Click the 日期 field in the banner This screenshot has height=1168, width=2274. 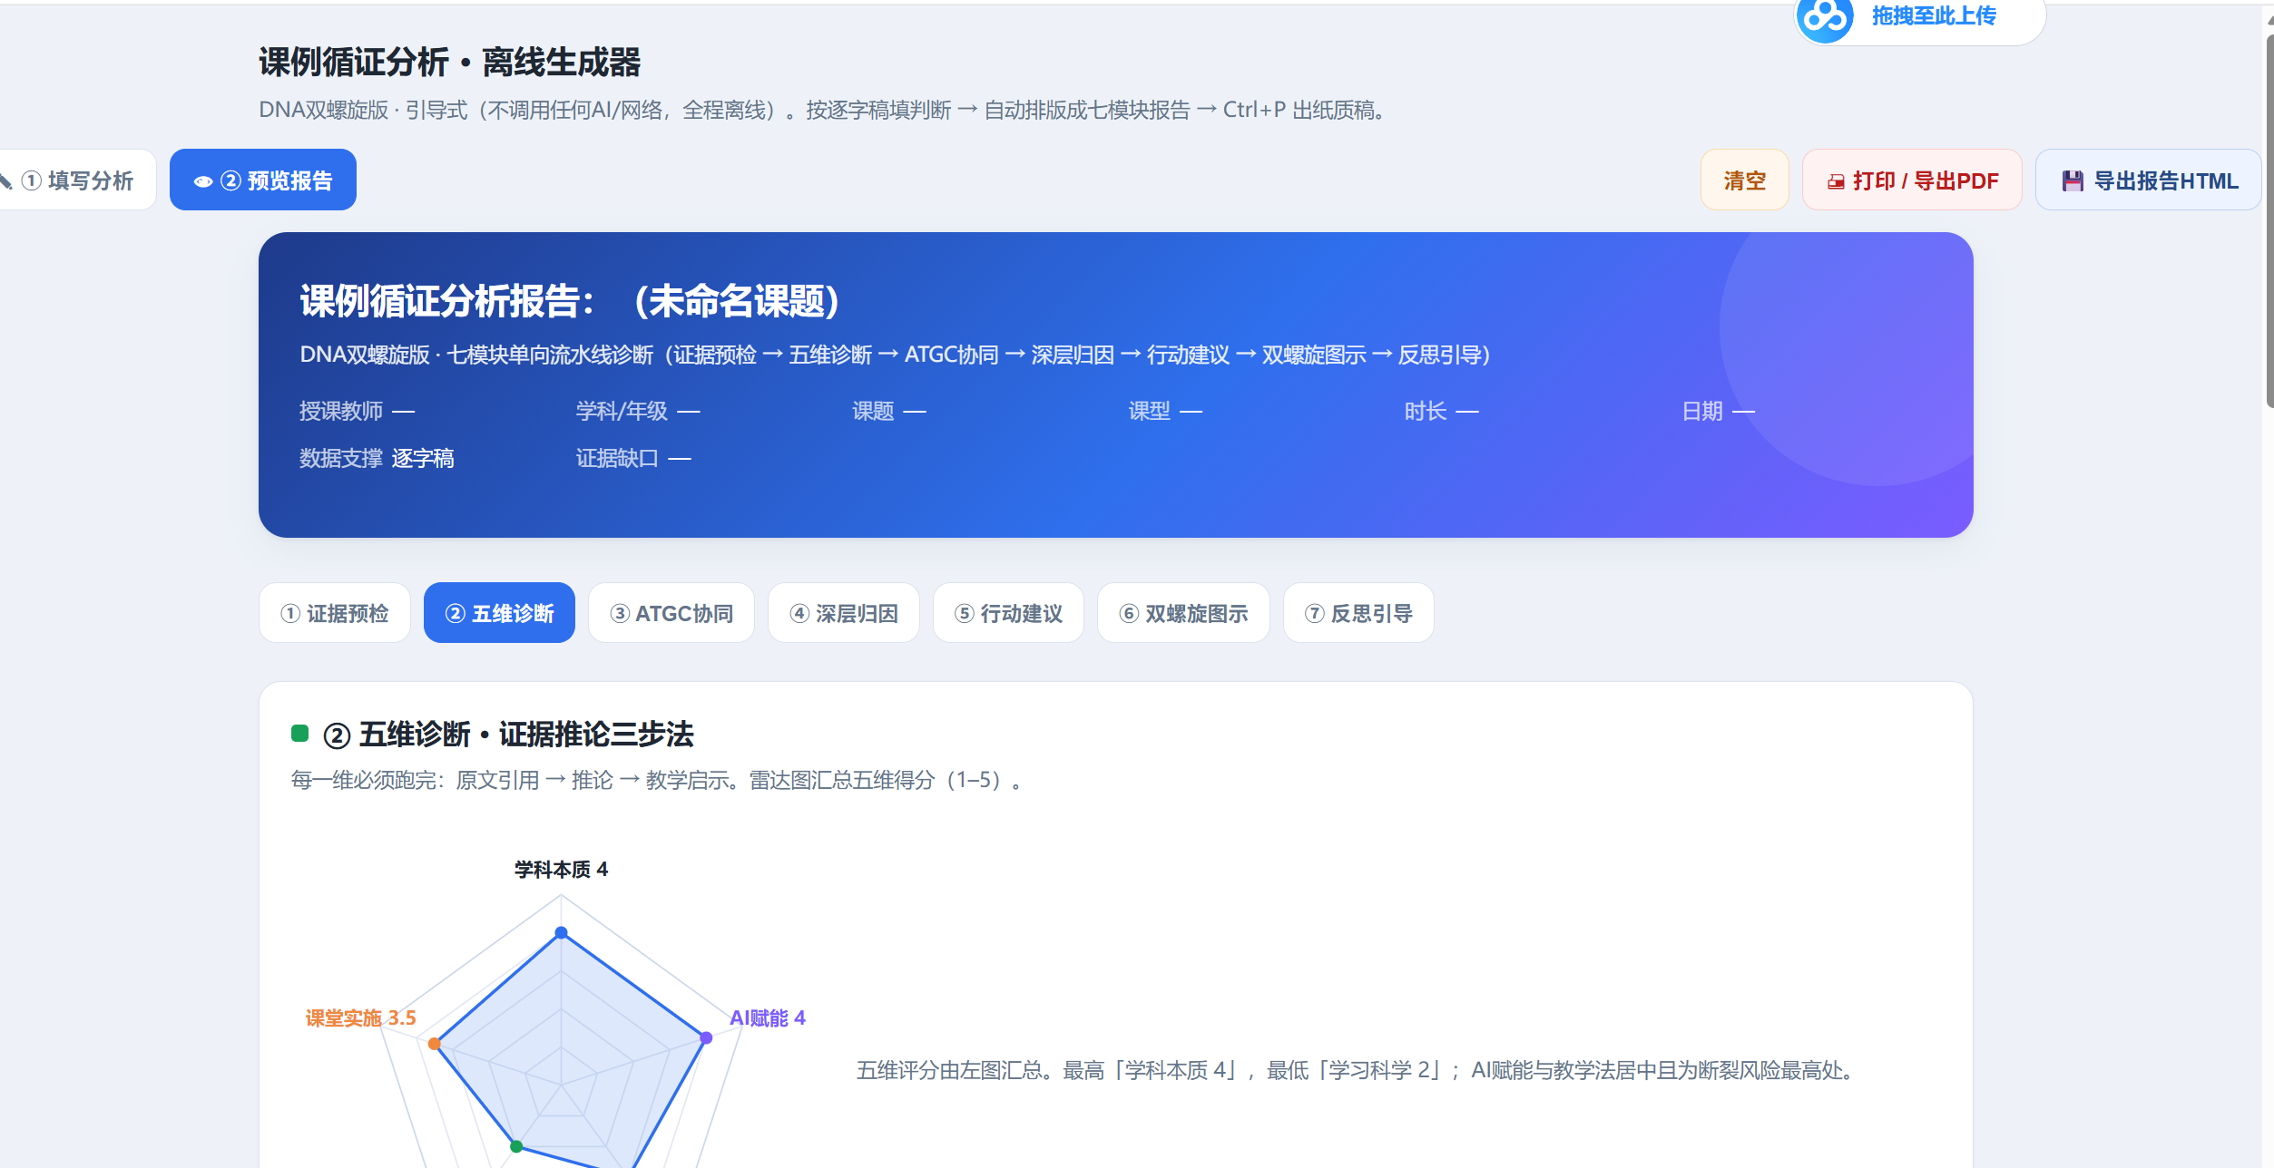[x=1719, y=411]
